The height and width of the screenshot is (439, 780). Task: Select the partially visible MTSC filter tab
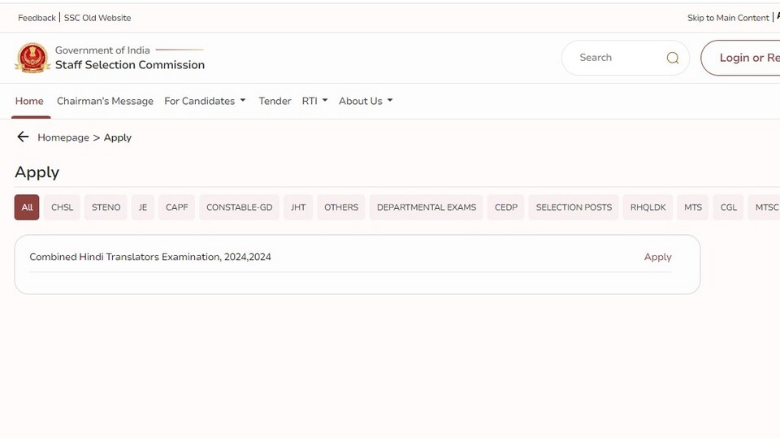coord(765,207)
